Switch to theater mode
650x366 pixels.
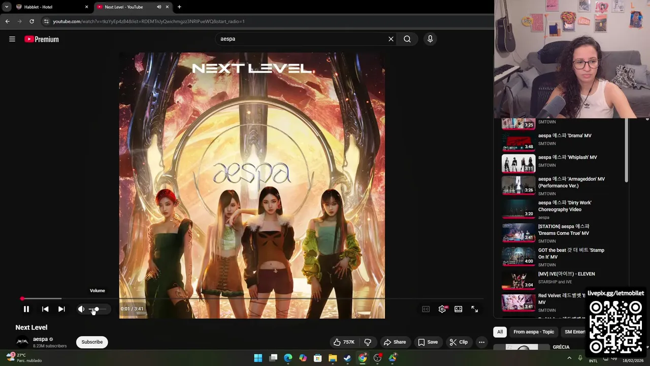[x=459, y=309]
